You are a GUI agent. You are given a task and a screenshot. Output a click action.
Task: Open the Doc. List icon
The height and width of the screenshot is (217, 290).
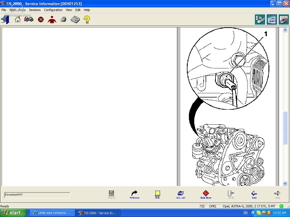pyautogui.click(x=181, y=194)
